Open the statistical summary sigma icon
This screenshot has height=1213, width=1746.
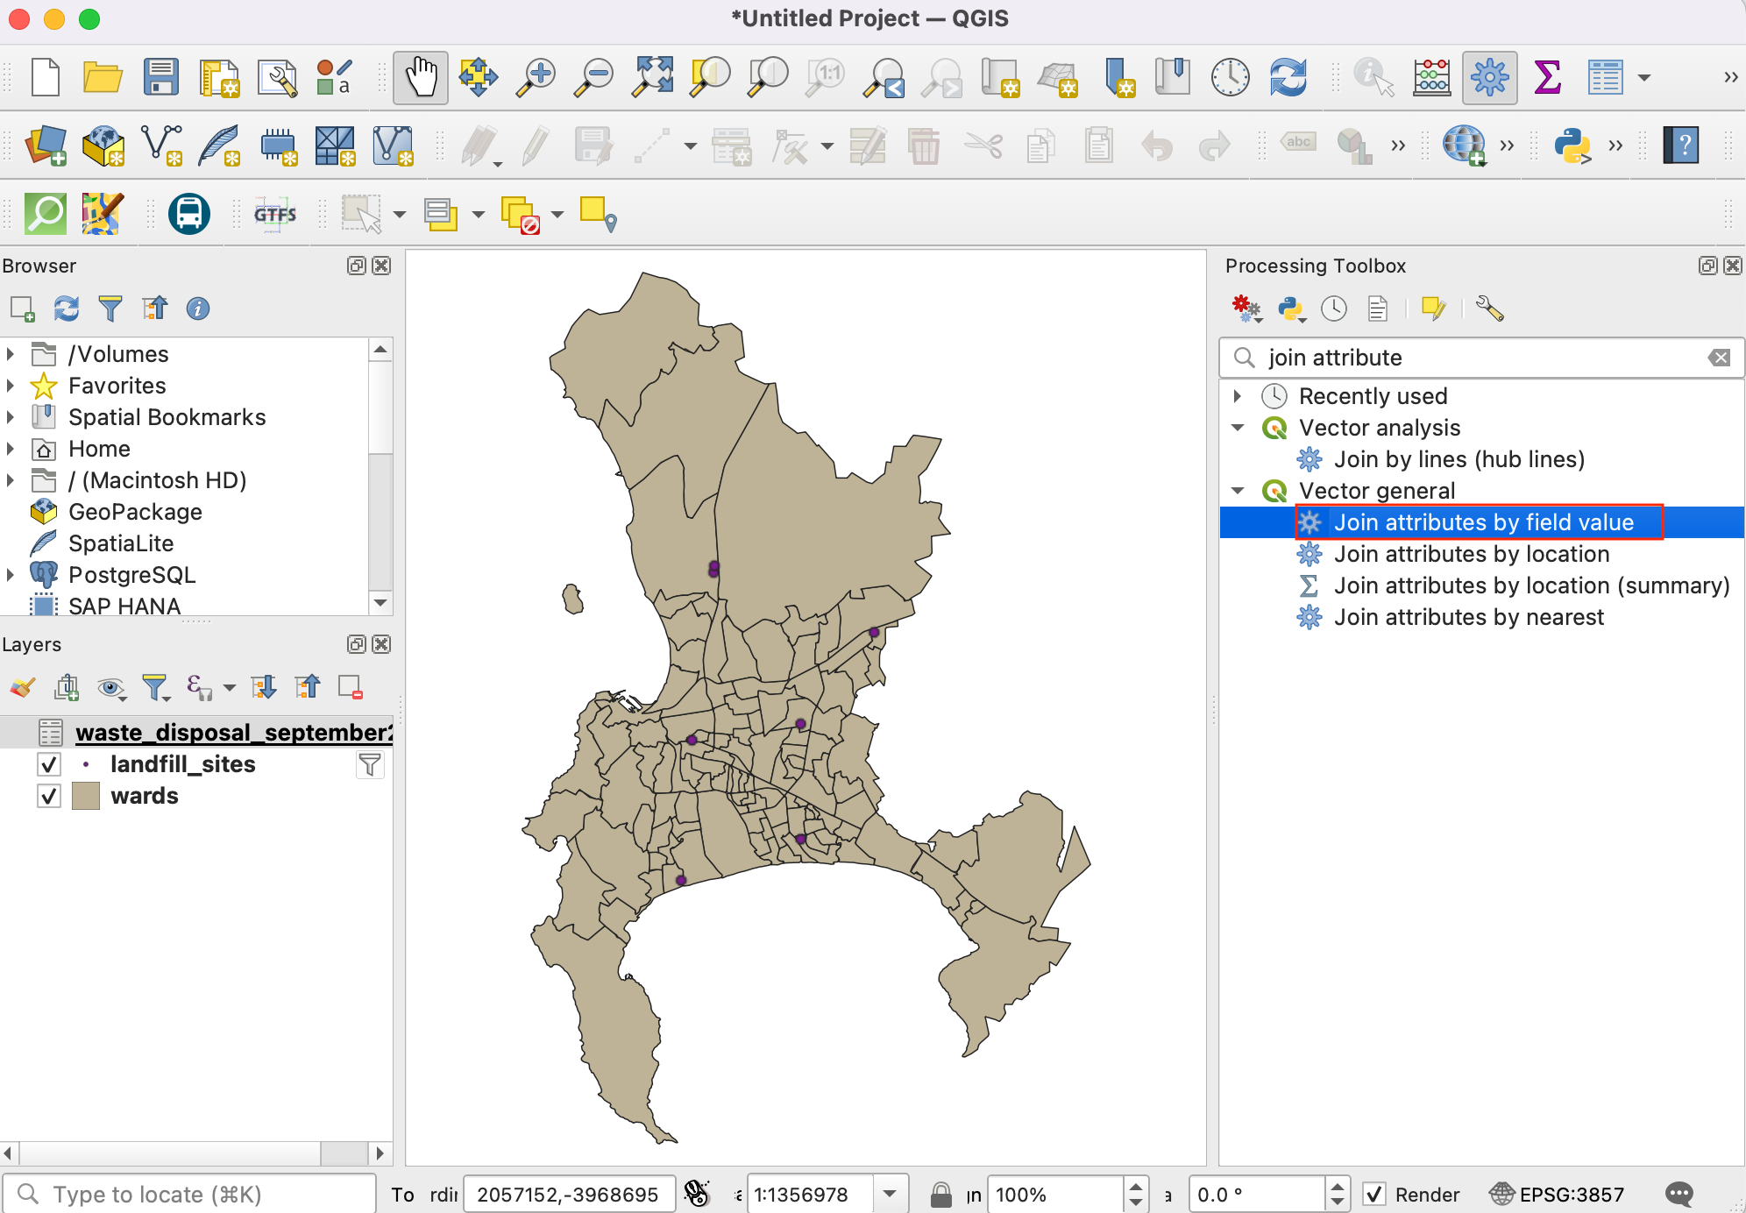point(1547,77)
